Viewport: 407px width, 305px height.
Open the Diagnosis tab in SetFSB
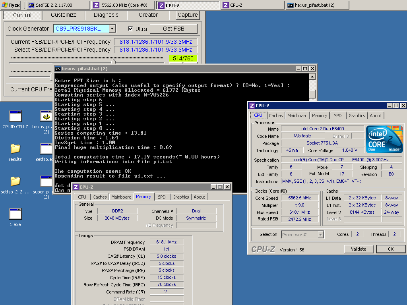pos(106,15)
